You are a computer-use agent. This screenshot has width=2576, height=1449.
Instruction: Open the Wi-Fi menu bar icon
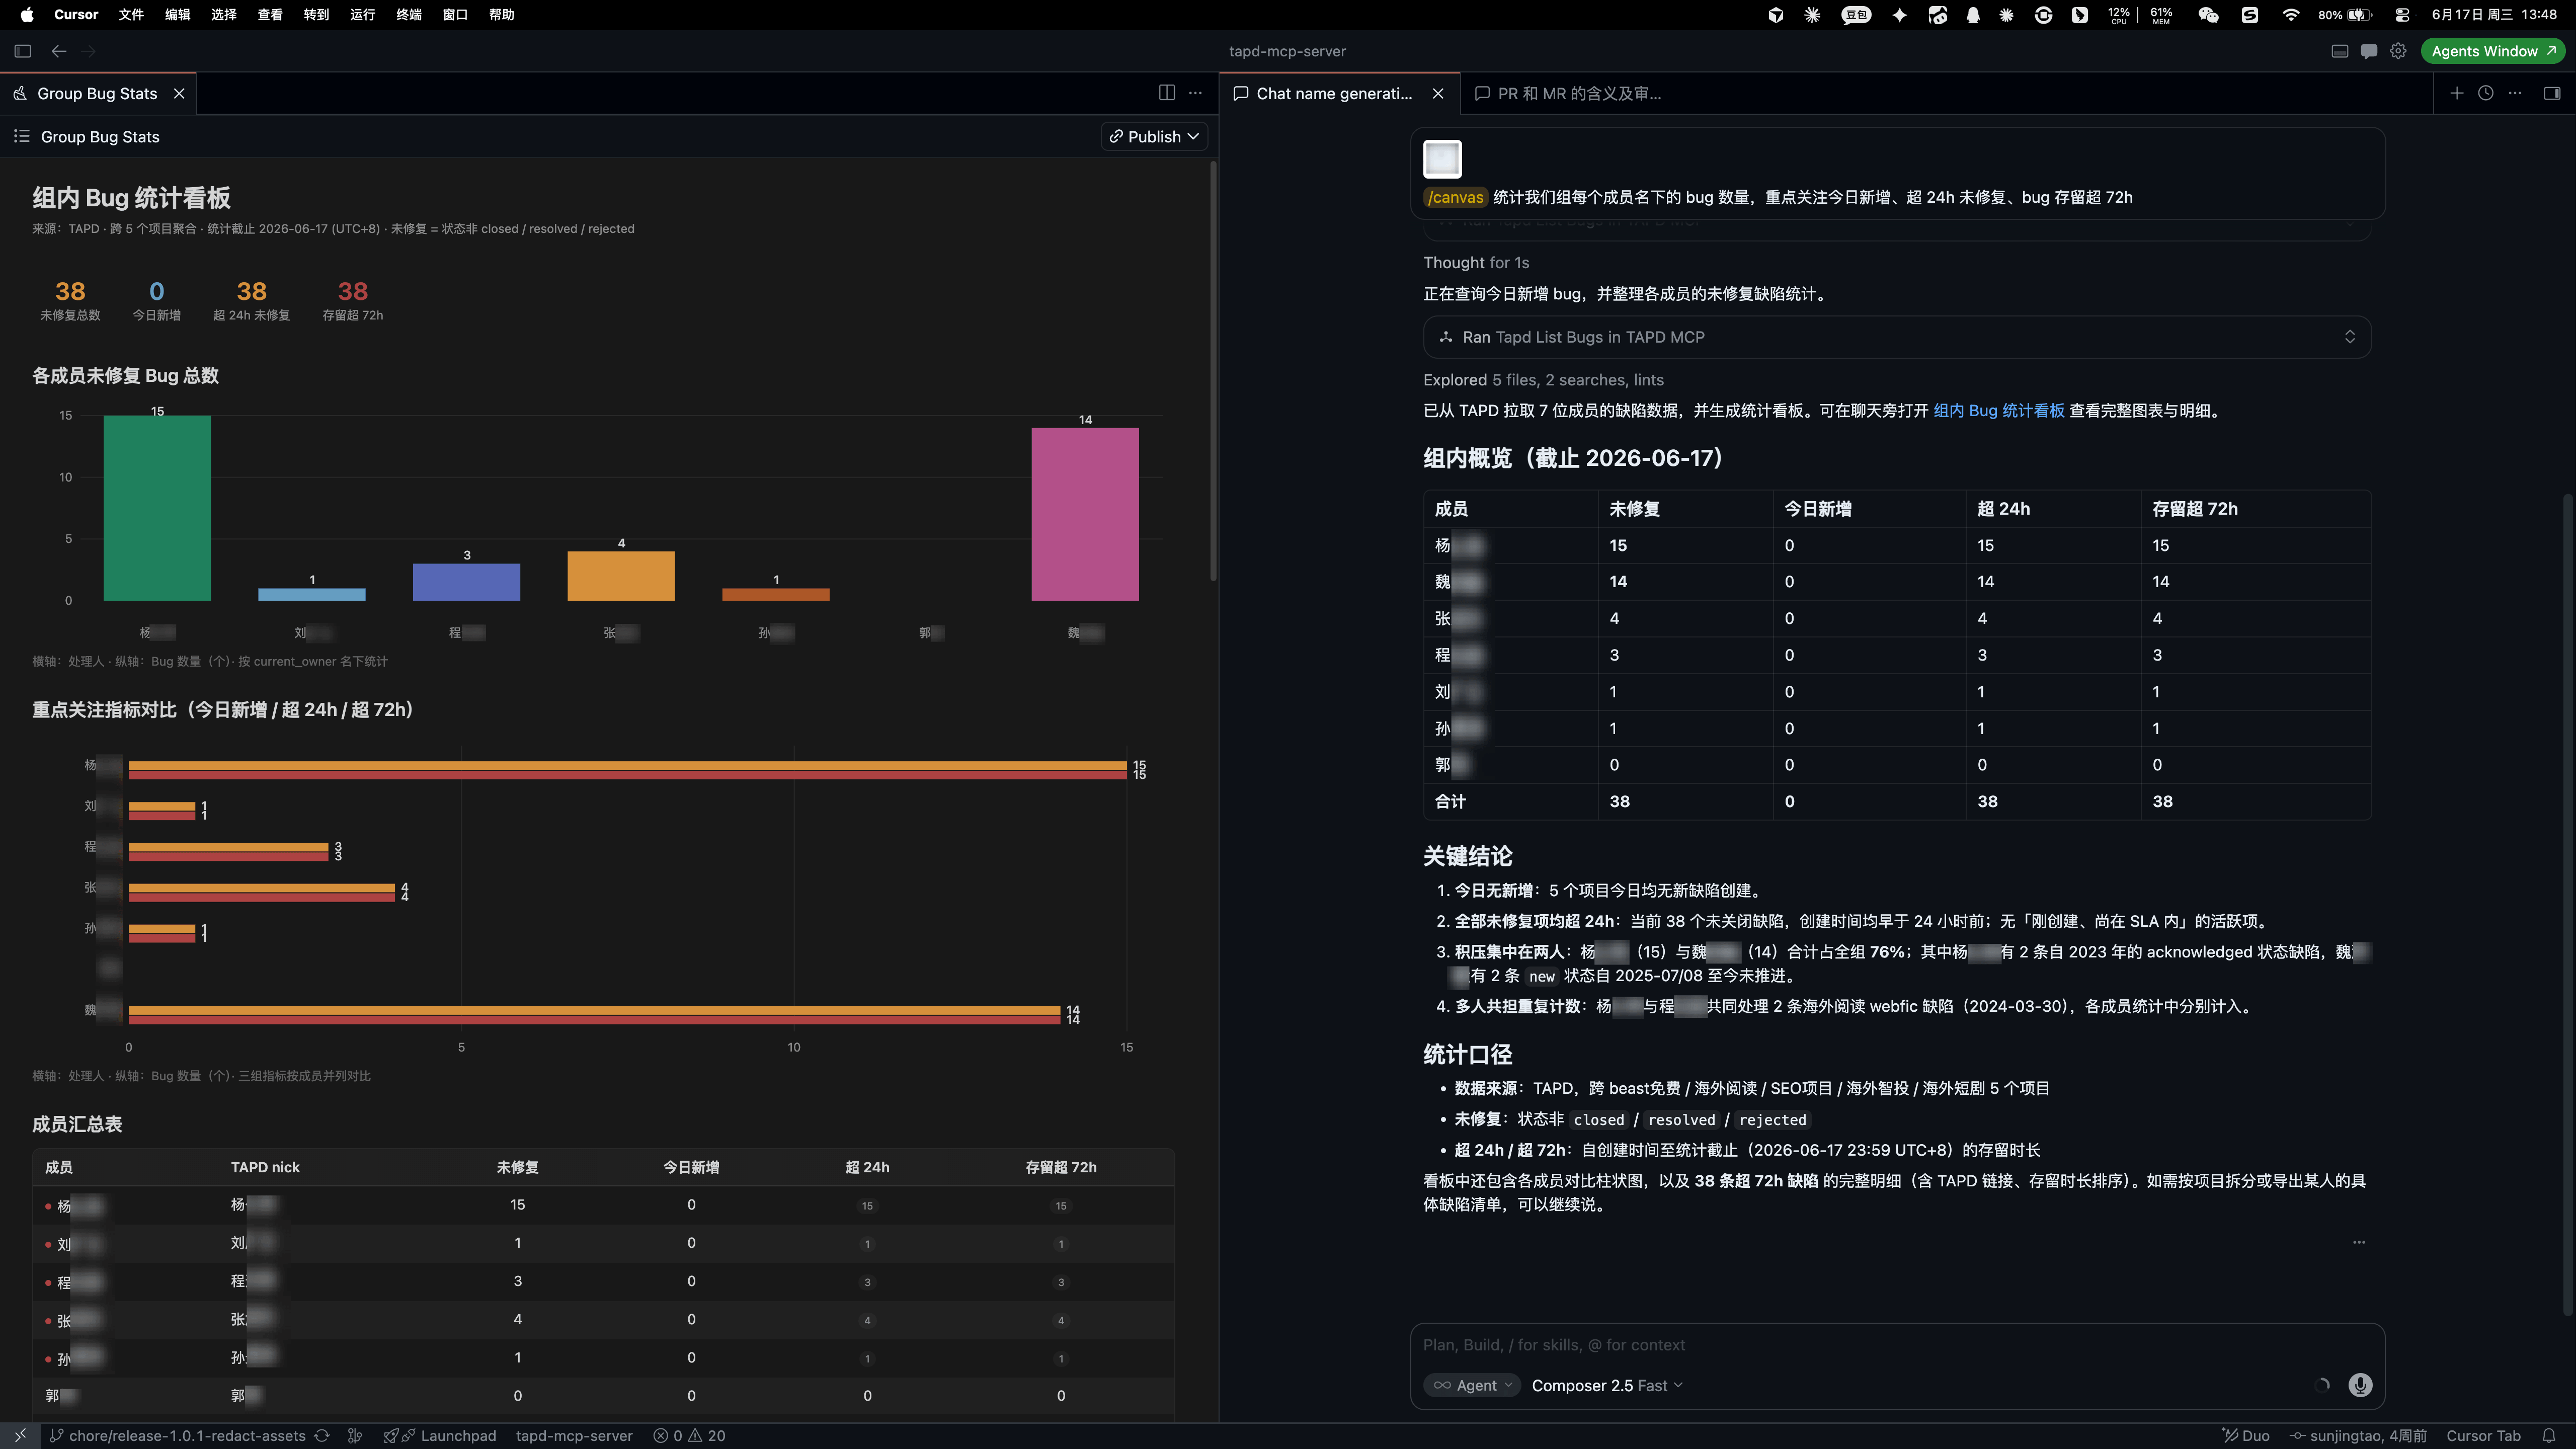pyautogui.click(x=2290, y=15)
